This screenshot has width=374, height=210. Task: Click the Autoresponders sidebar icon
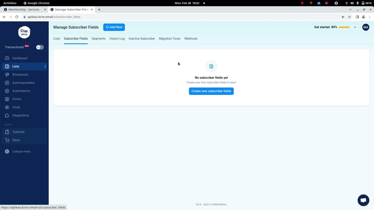pyautogui.click(x=7, y=83)
